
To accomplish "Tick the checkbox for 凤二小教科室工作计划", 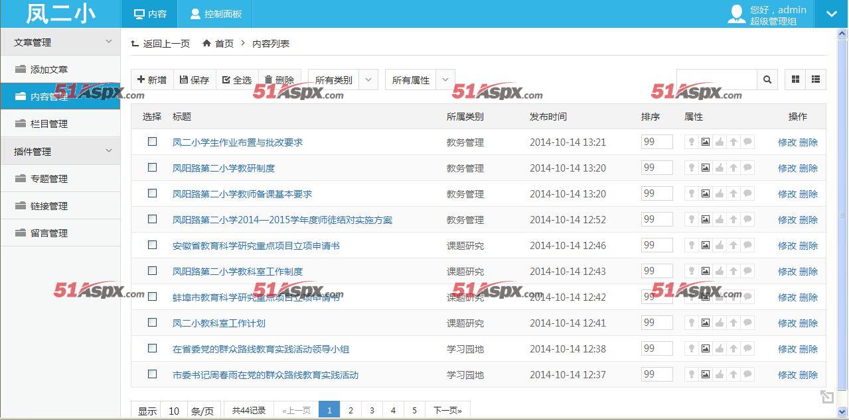I will [x=152, y=322].
